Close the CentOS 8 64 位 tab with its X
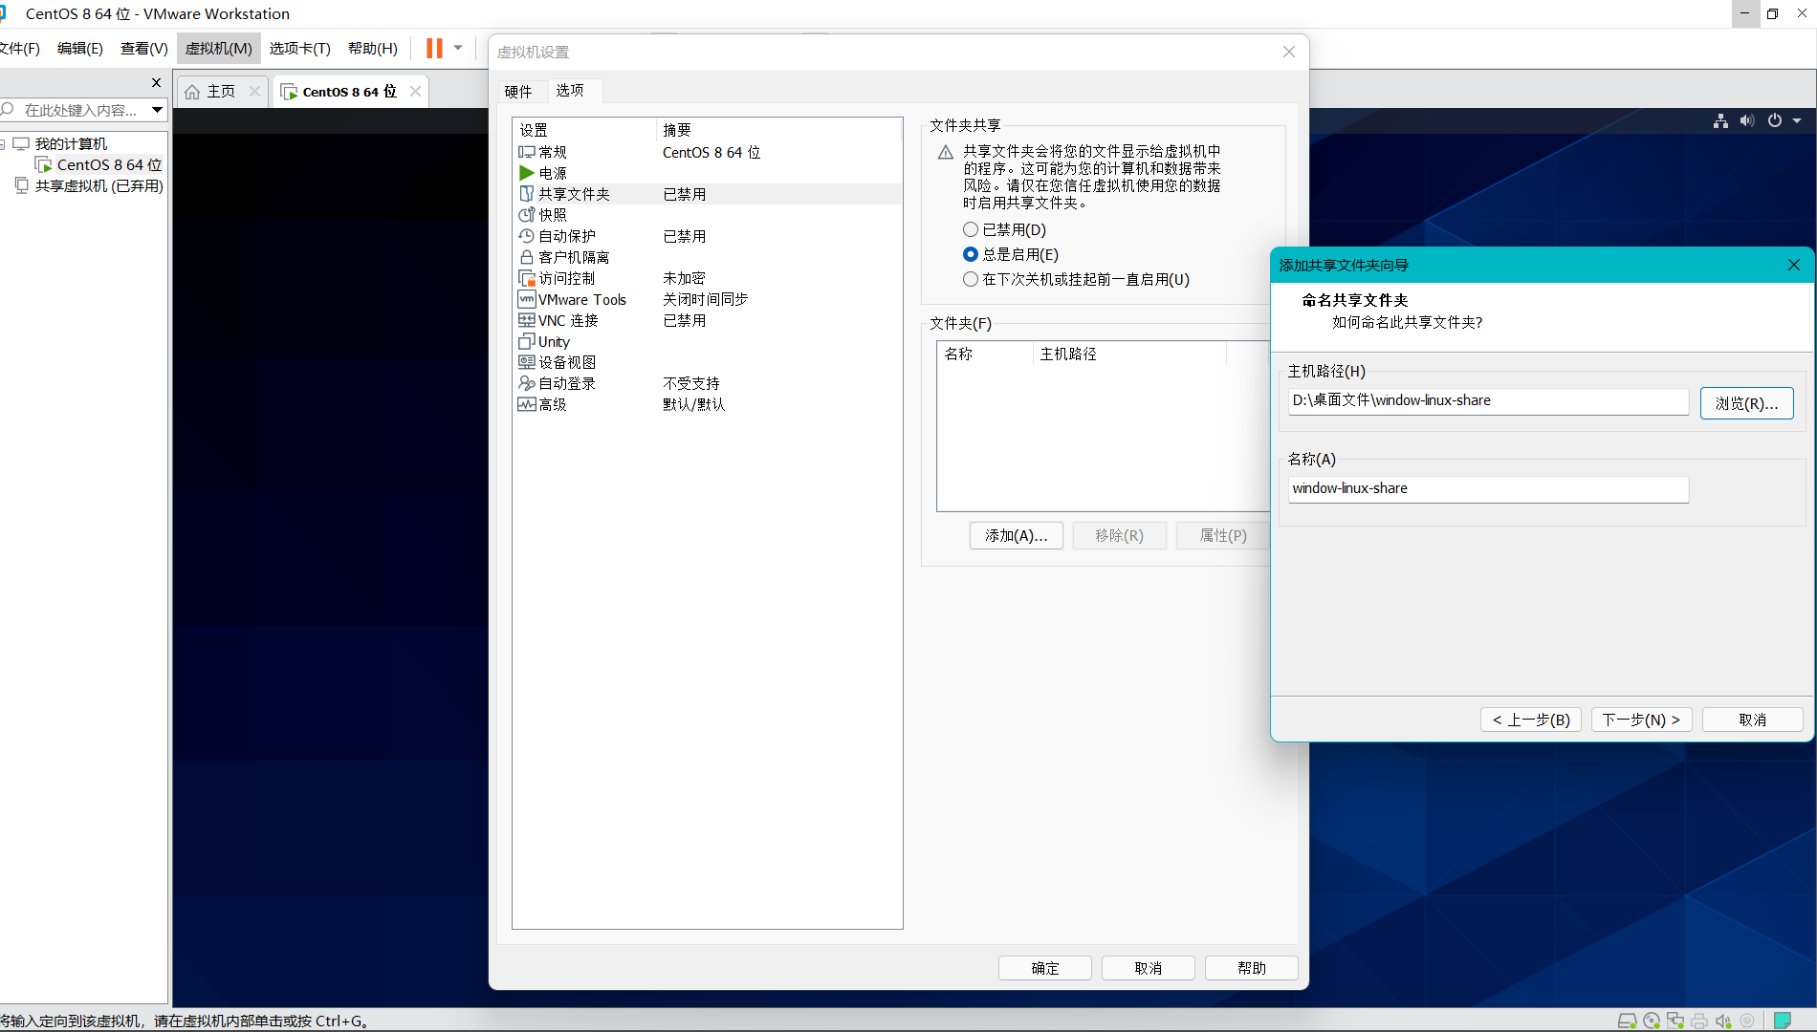 pos(415,91)
